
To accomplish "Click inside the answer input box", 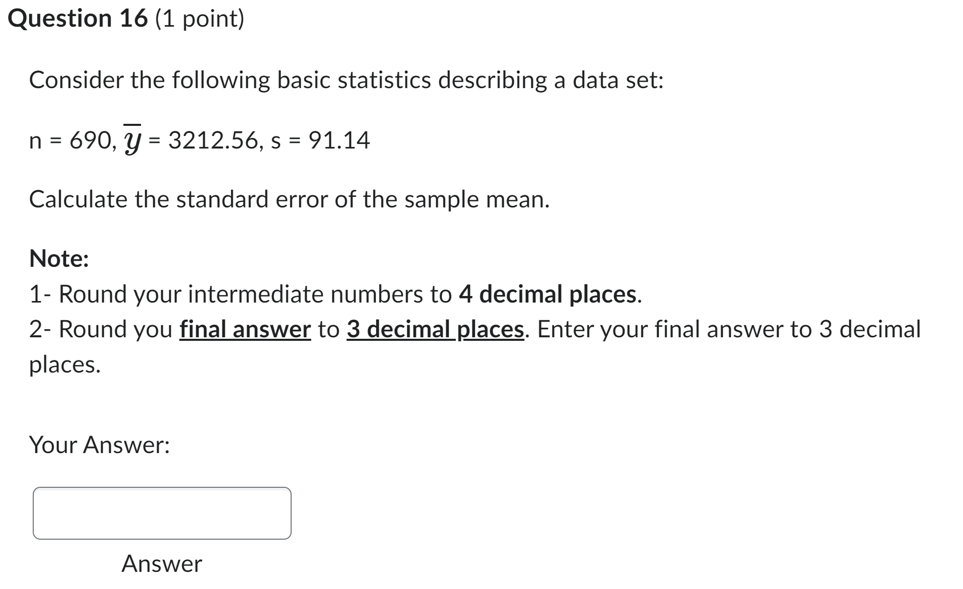I will coord(161,513).
